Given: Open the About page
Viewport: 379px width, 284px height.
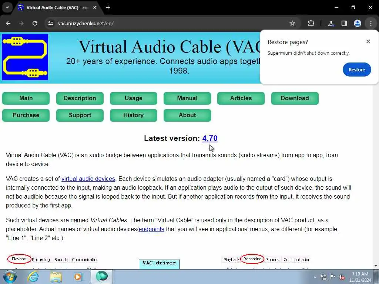Looking at the screenshot, I should 187,115.
